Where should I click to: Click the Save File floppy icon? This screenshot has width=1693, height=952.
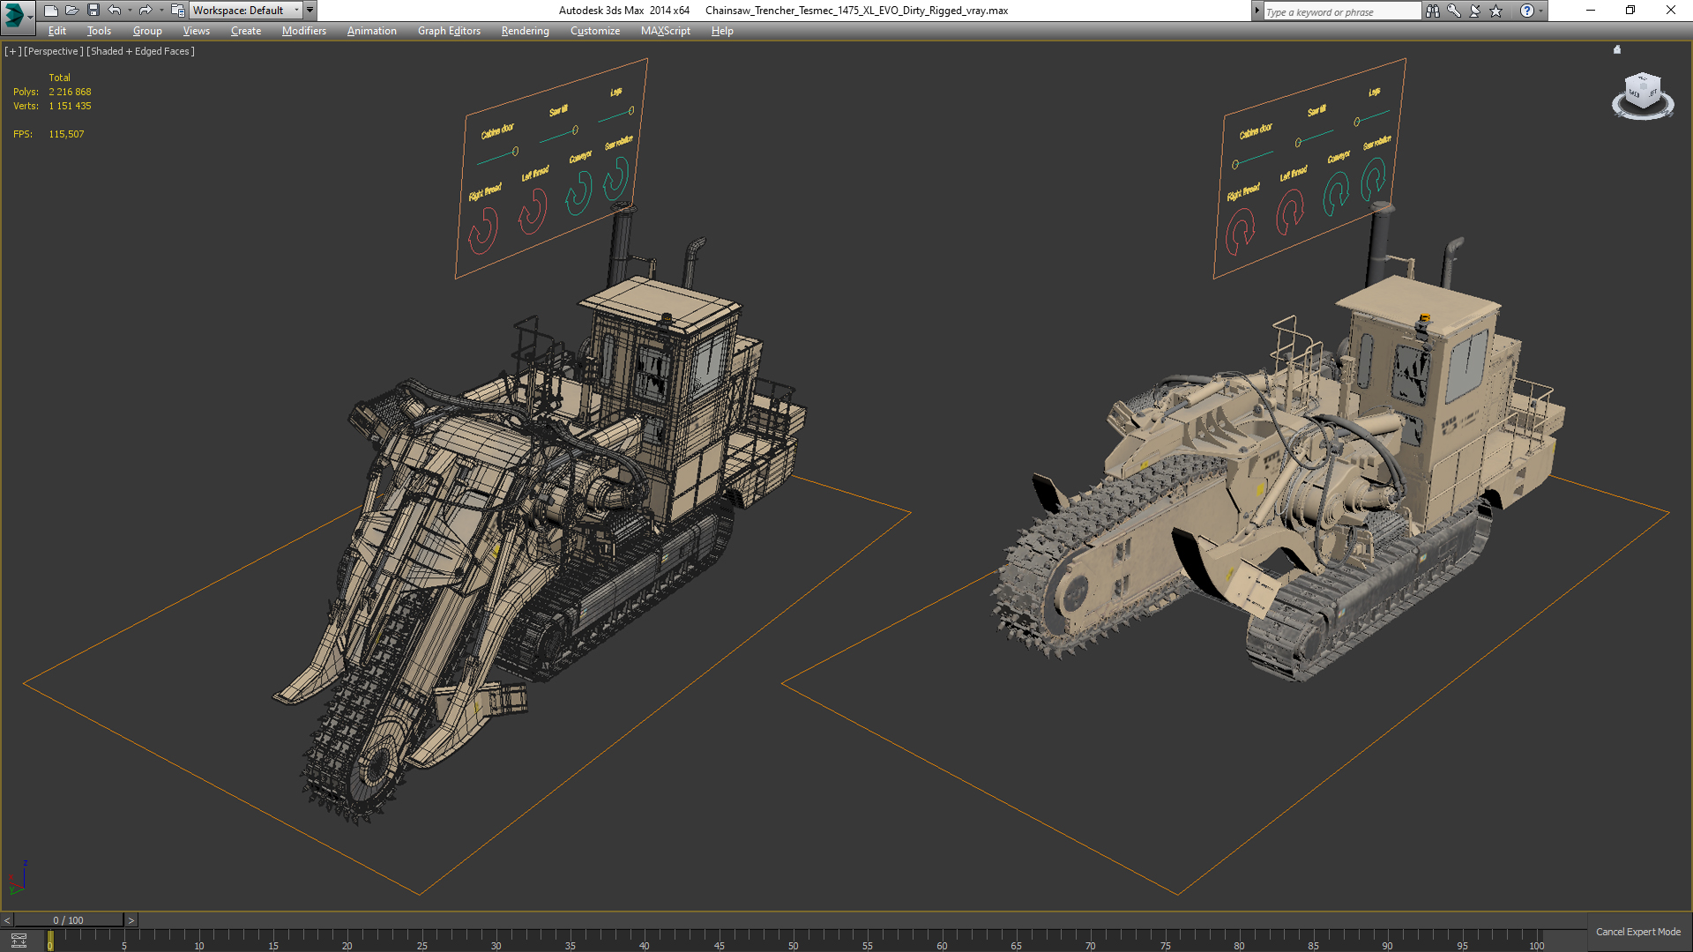pos(93,11)
